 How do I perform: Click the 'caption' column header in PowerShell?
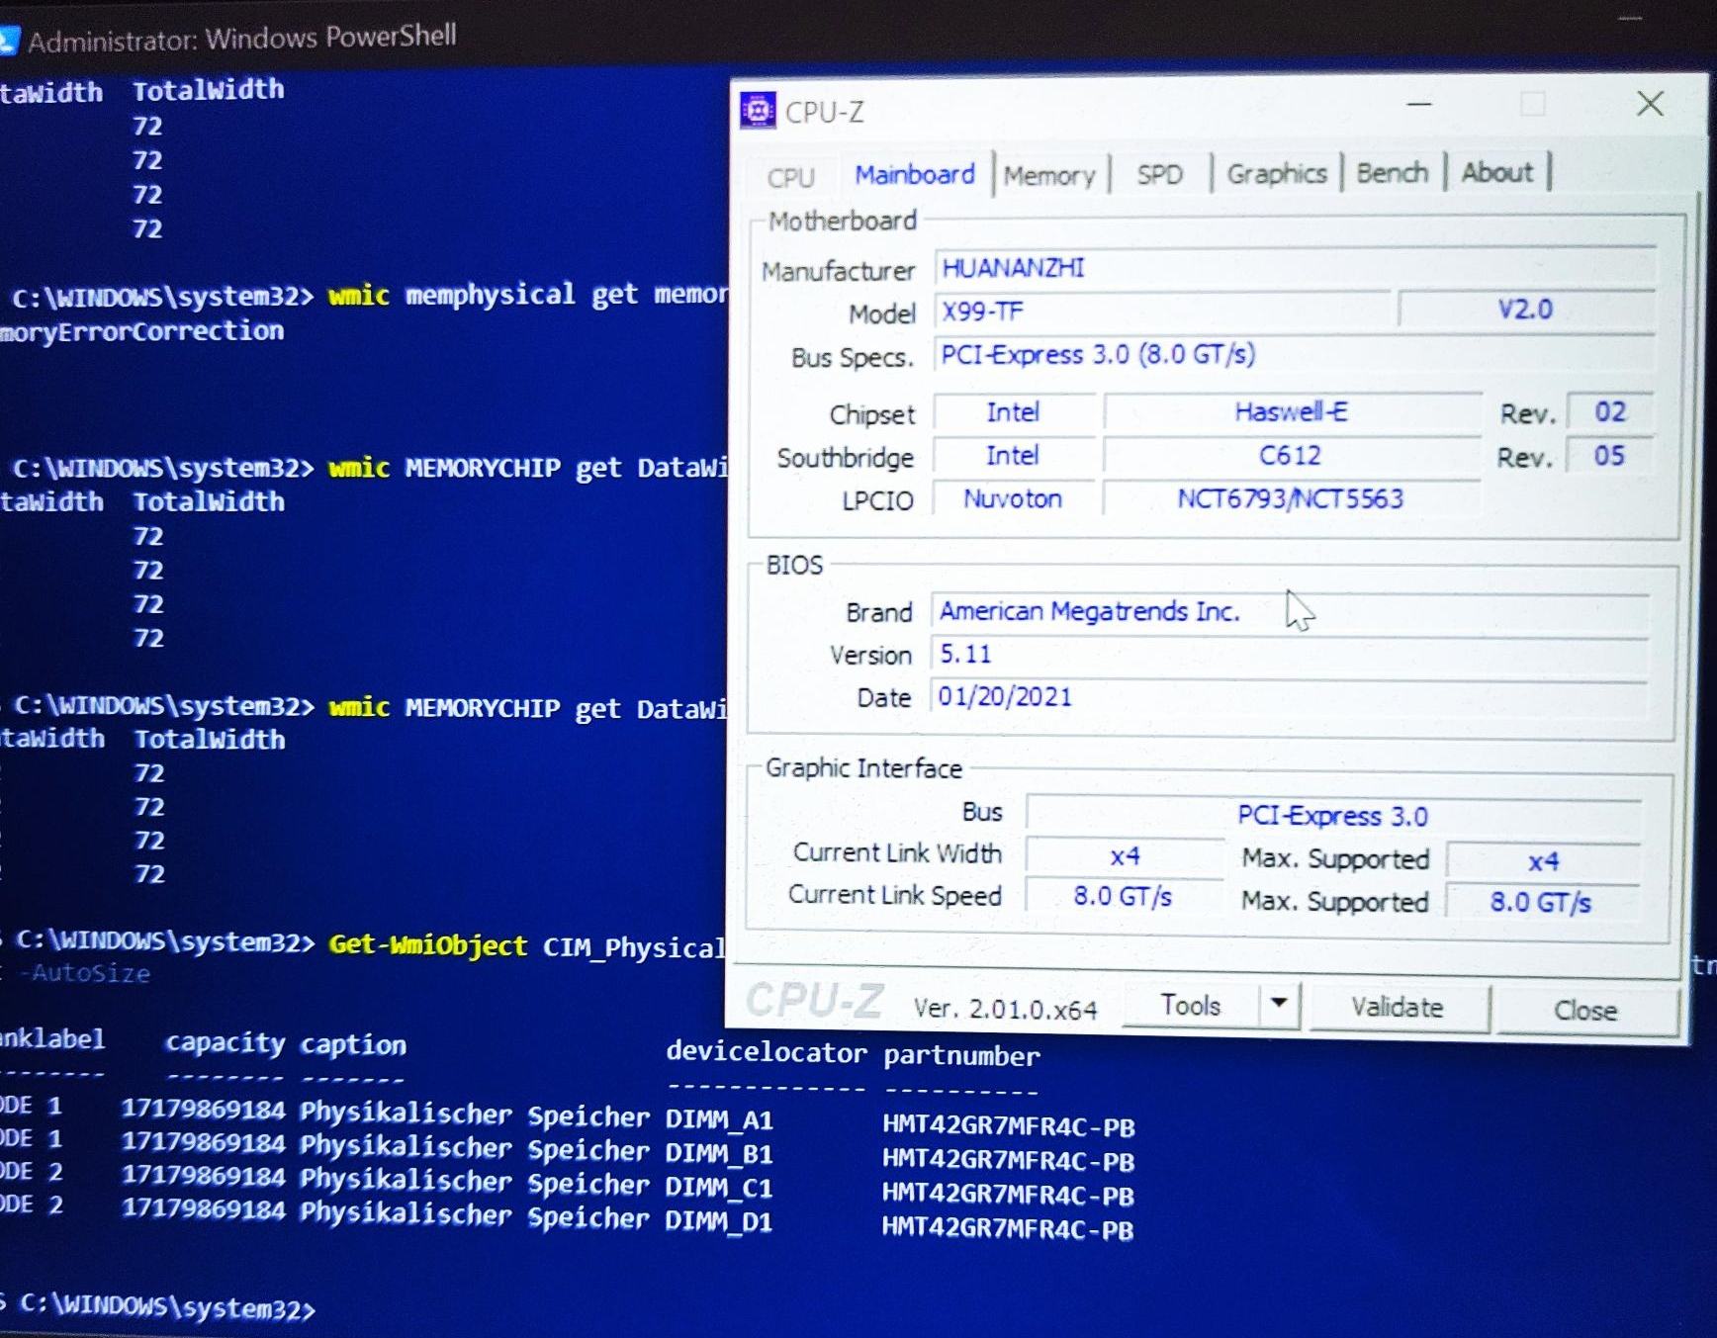pyautogui.click(x=353, y=1044)
